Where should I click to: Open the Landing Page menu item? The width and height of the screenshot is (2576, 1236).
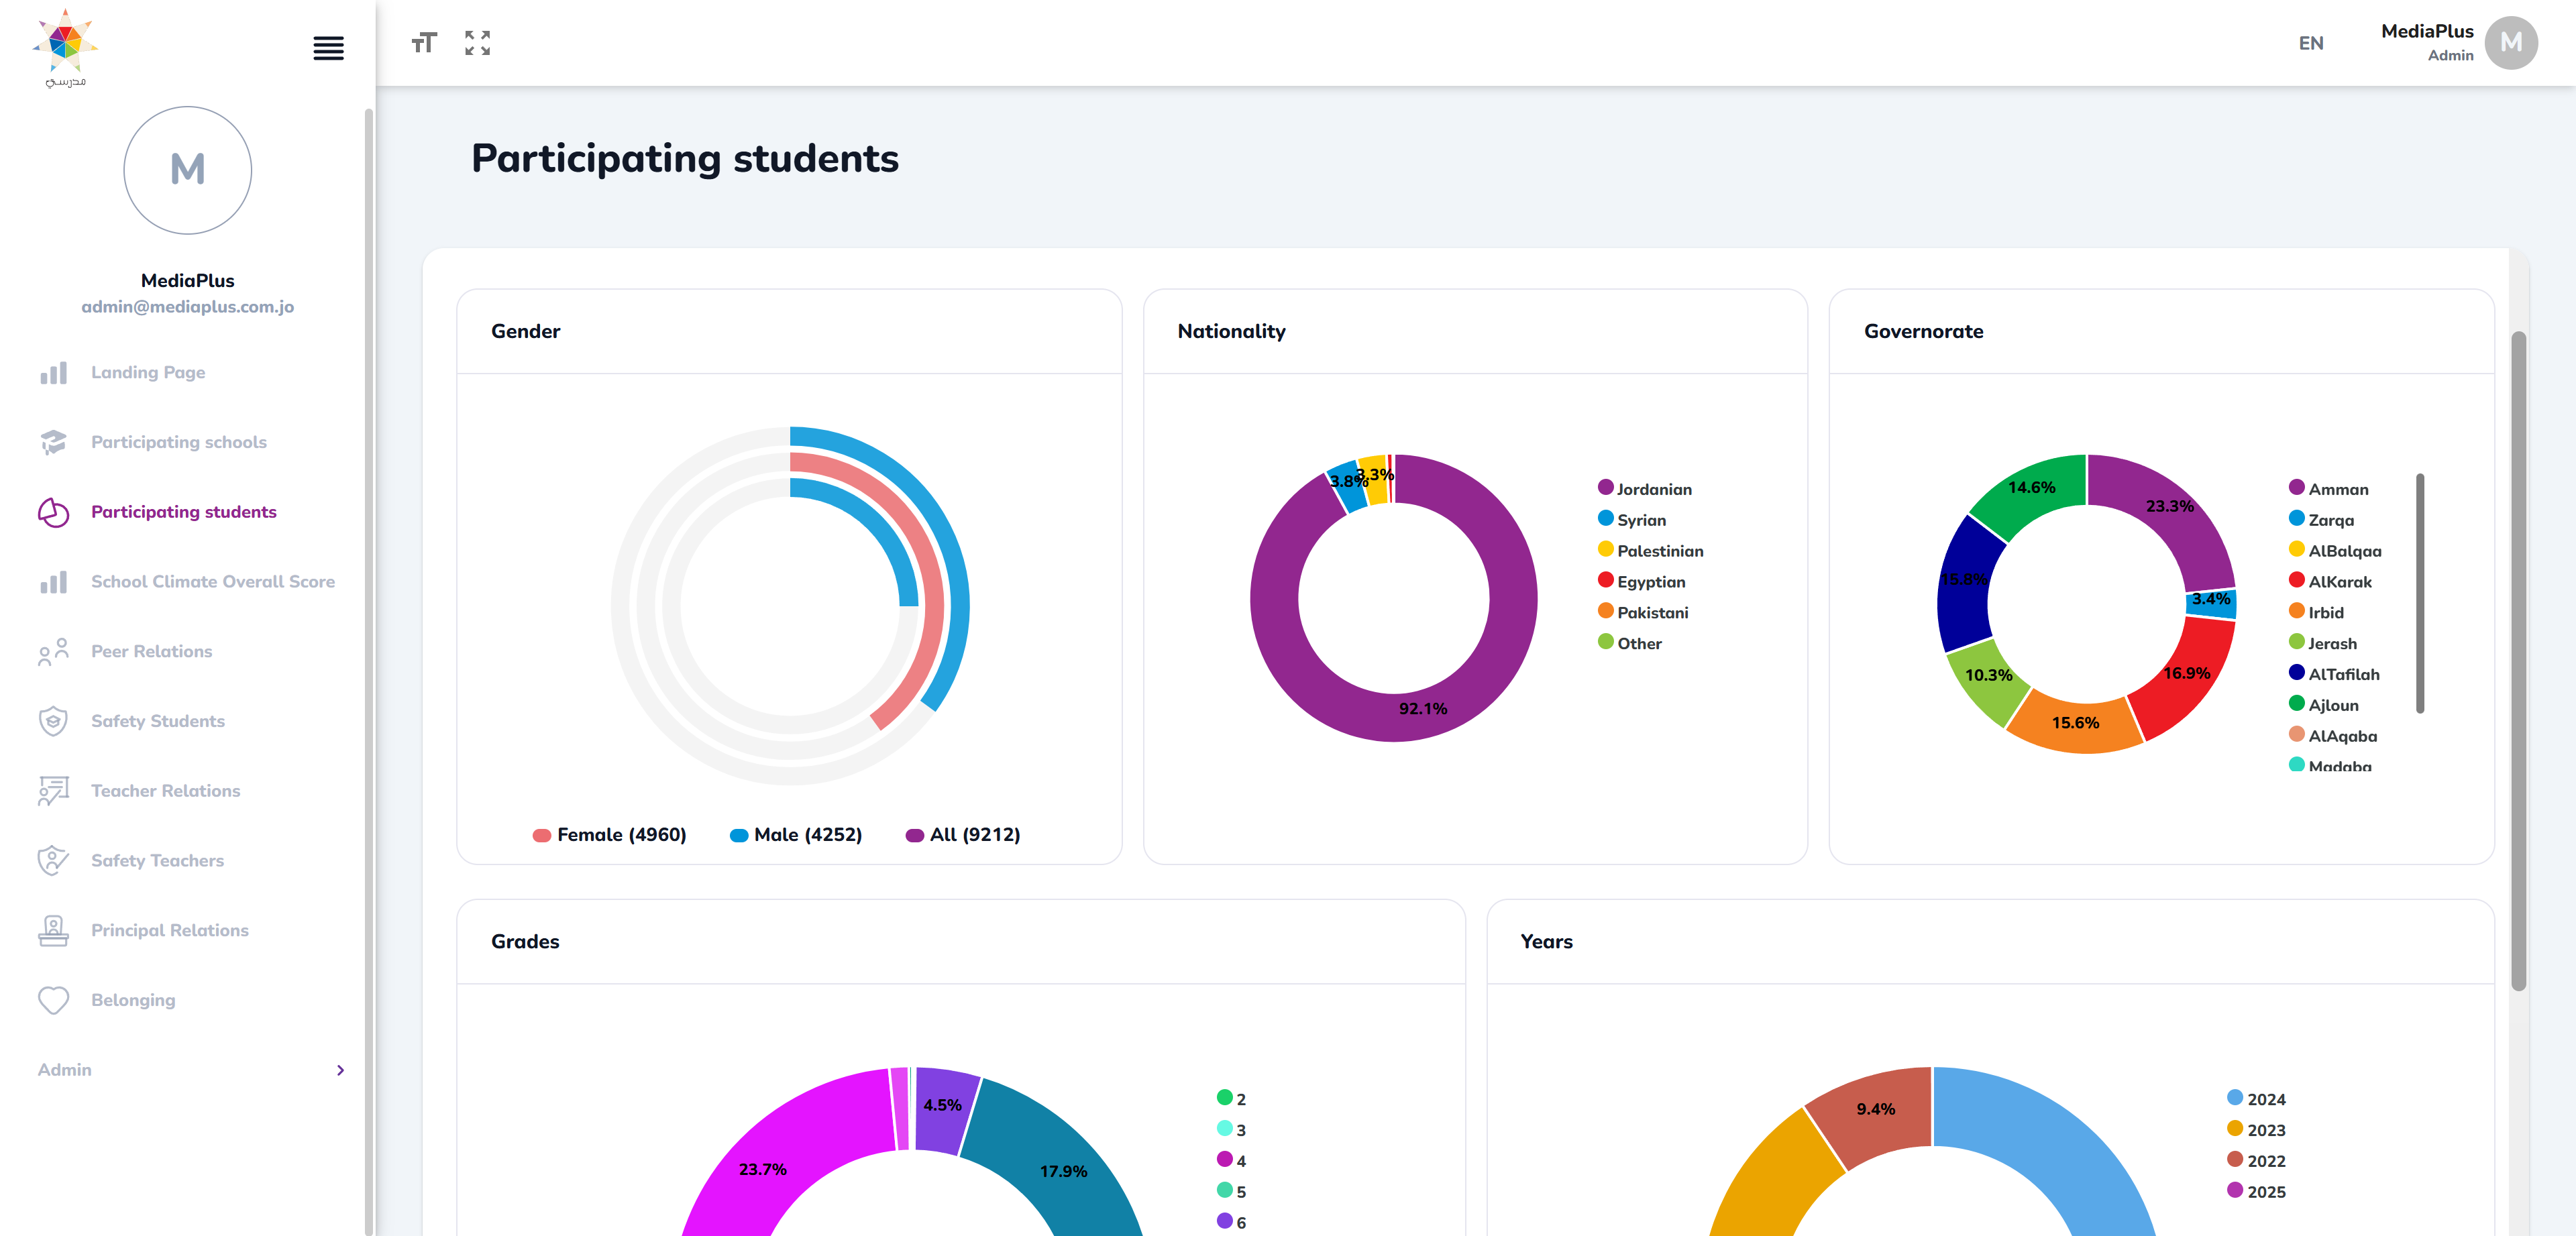[x=148, y=372]
